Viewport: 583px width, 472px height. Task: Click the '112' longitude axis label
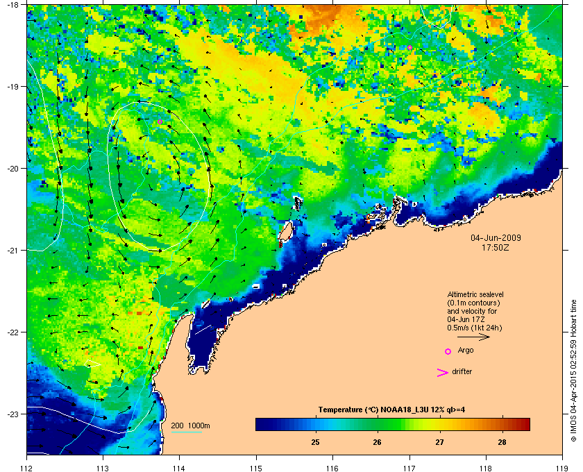pos(27,469)
